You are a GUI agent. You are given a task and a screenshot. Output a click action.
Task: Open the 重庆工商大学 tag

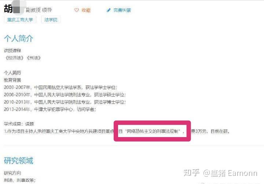[x=20, y=20]
